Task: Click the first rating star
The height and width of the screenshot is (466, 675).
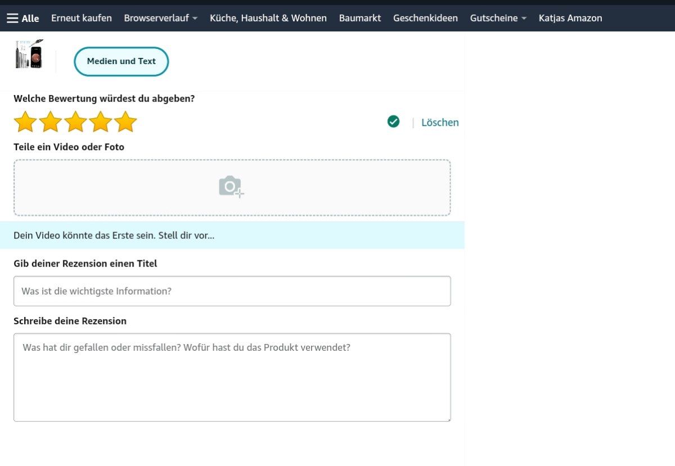Action: pyautogui.click(x=25, y=122)
